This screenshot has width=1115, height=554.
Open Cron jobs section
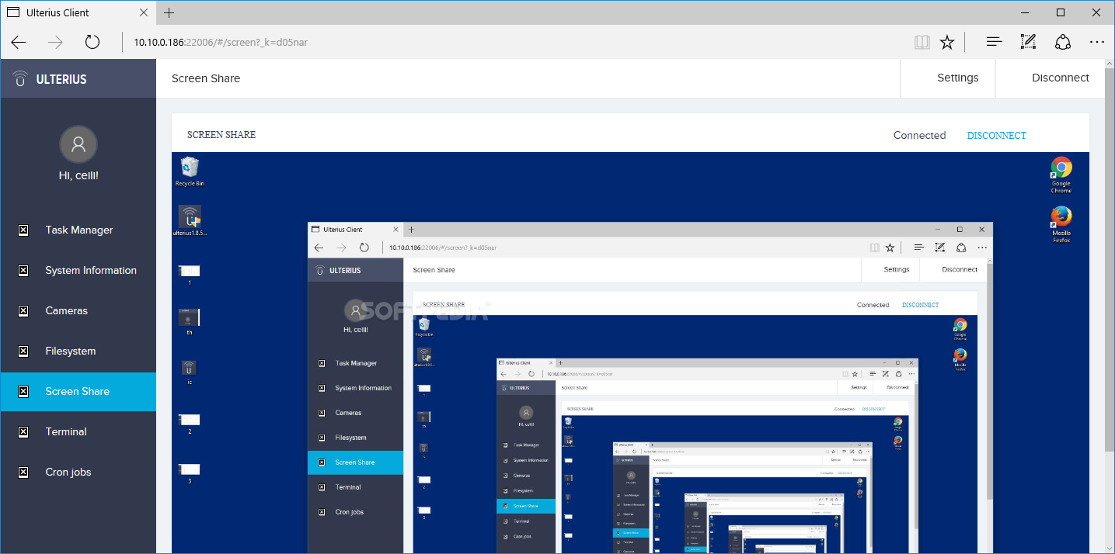pos(78,473)
